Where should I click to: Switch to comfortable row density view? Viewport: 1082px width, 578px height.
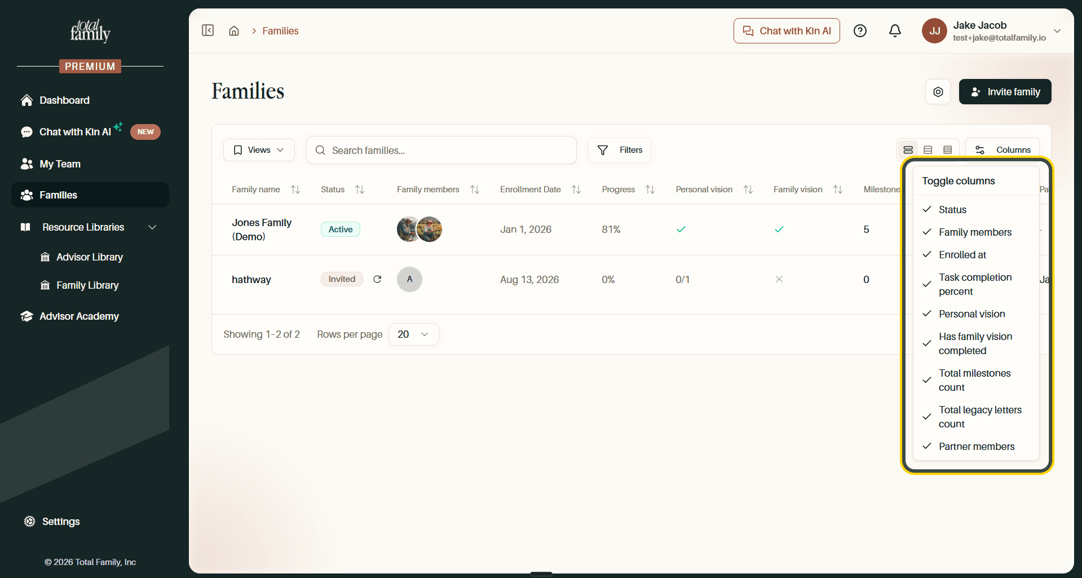point(908,150)
